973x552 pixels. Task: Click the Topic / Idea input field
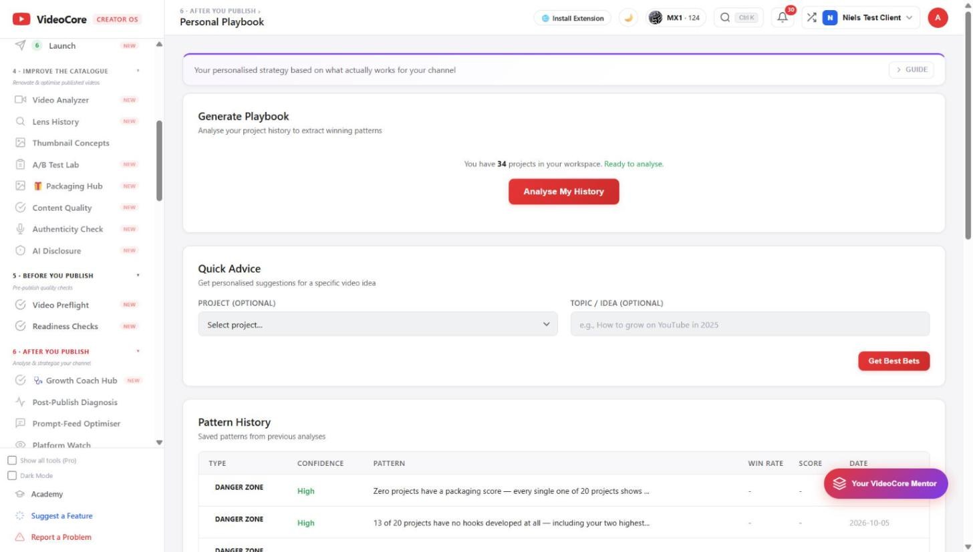pos(750,324)
